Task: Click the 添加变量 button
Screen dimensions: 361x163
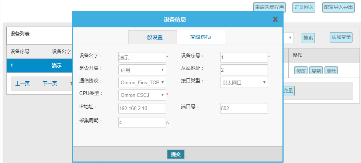Action: (341, 37)
